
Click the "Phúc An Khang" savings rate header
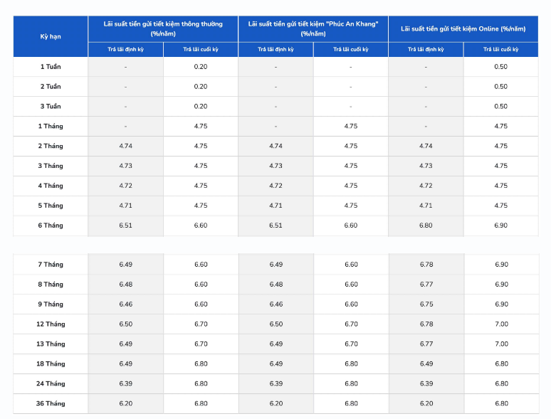313,28
